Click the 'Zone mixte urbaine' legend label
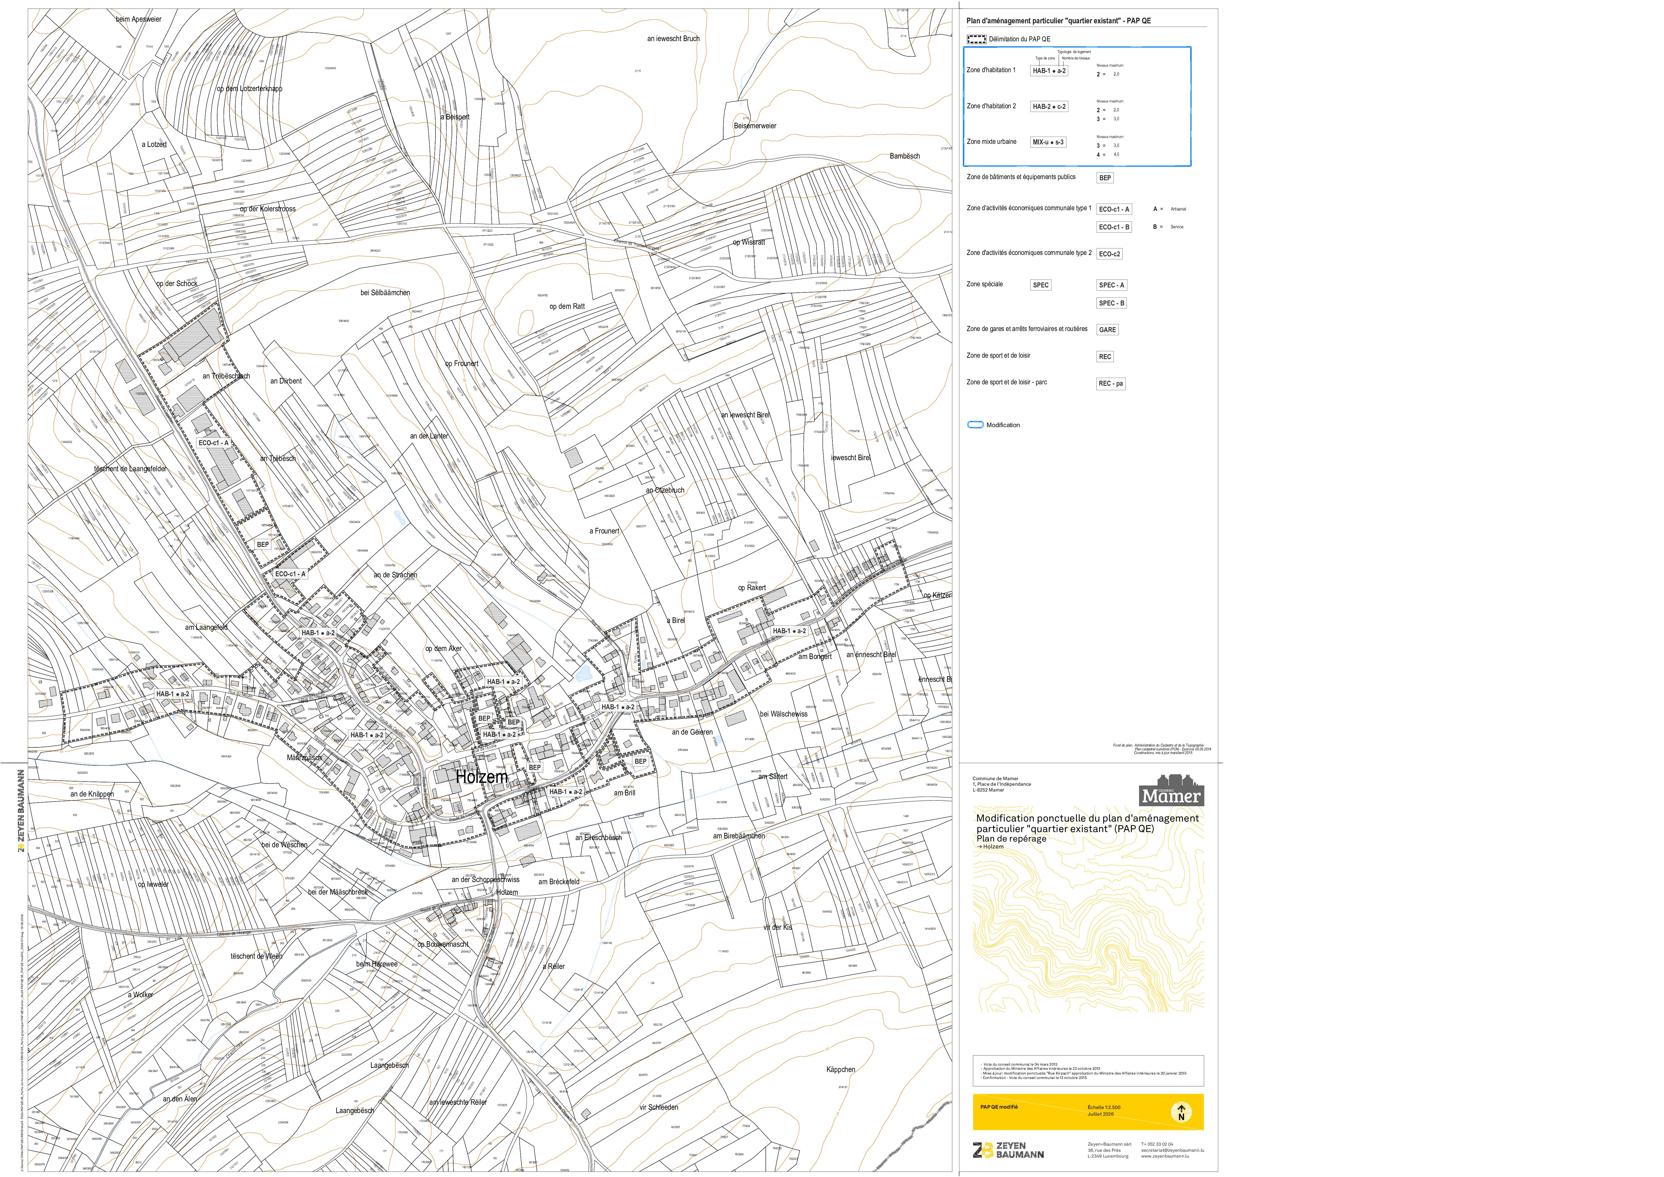This screenshot has width=1664, height=1177. 992,142
